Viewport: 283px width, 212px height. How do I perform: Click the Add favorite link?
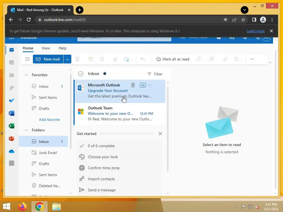(x=49, y=120)
